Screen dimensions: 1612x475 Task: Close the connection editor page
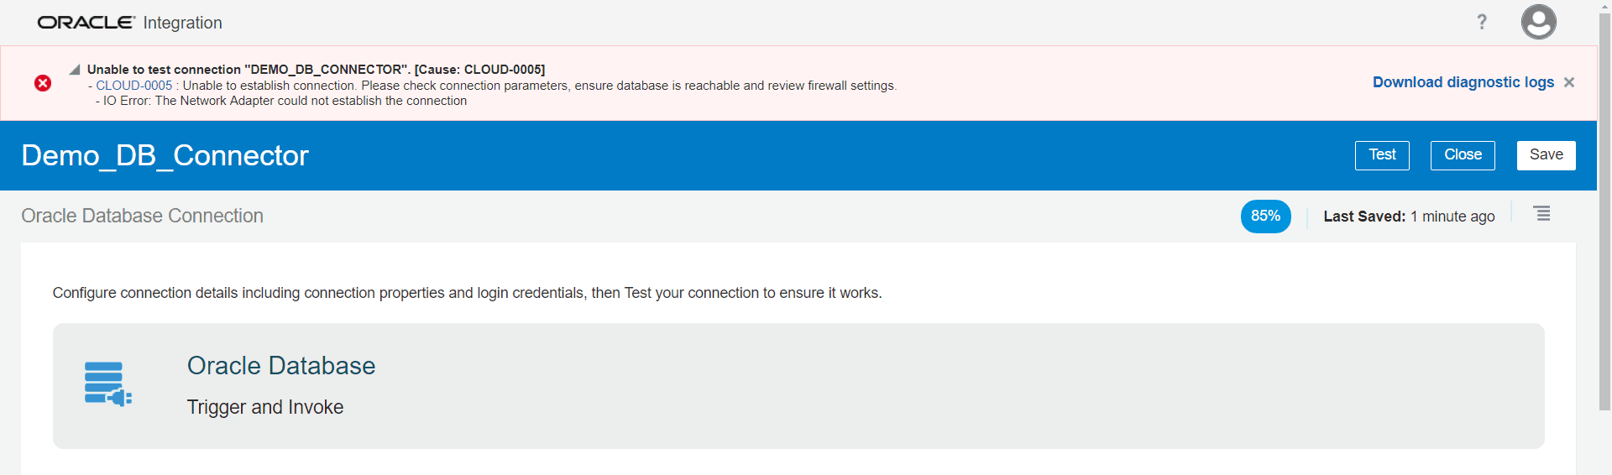1463,155
